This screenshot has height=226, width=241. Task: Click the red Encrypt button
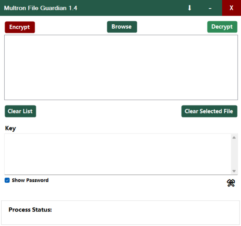pos(20,27)
